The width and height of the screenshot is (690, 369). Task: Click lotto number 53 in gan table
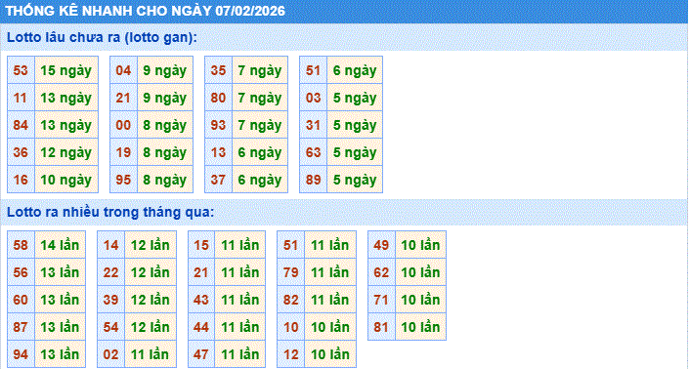point(21,70)
